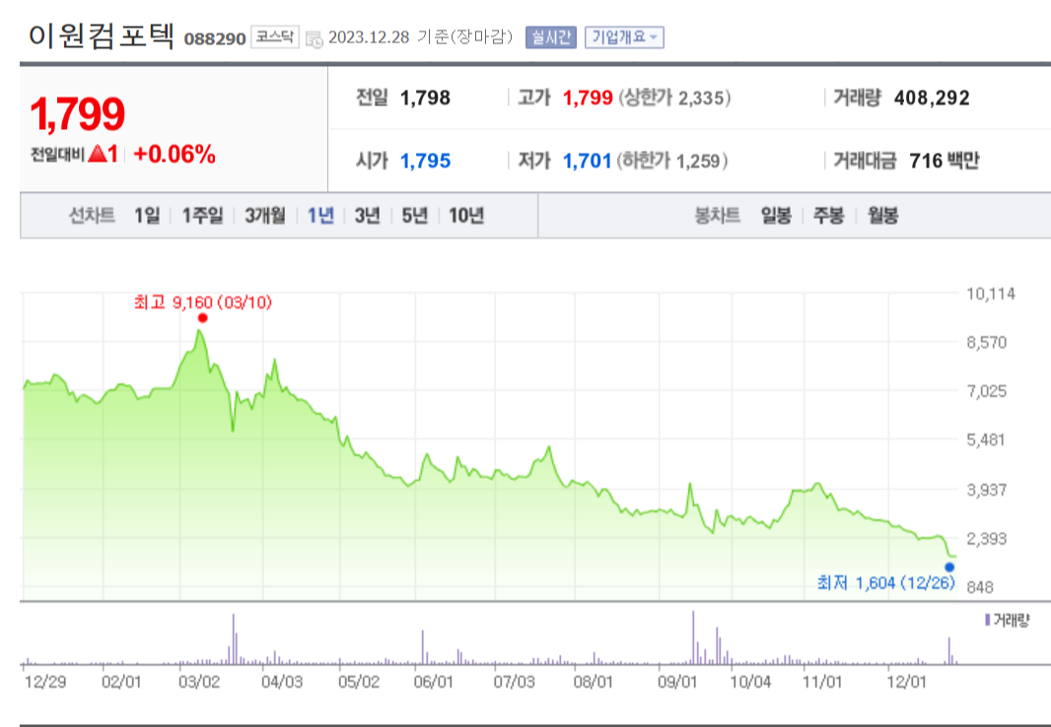Click the 06/01 x-axis date label

[433, 682]
